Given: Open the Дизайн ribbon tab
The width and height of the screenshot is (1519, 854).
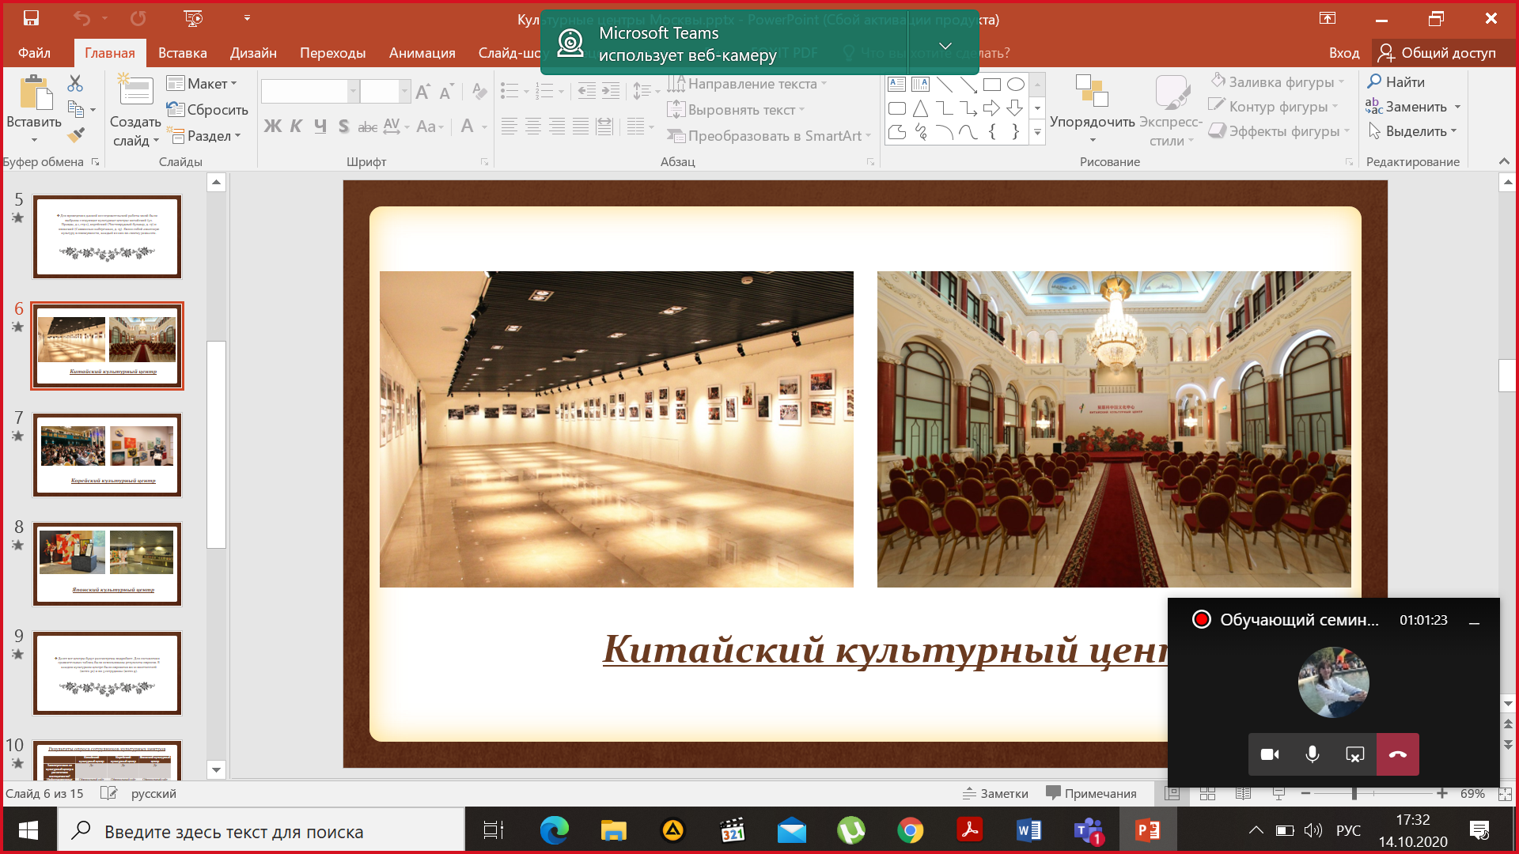Looking at the screenshot, I should point(253,53).
